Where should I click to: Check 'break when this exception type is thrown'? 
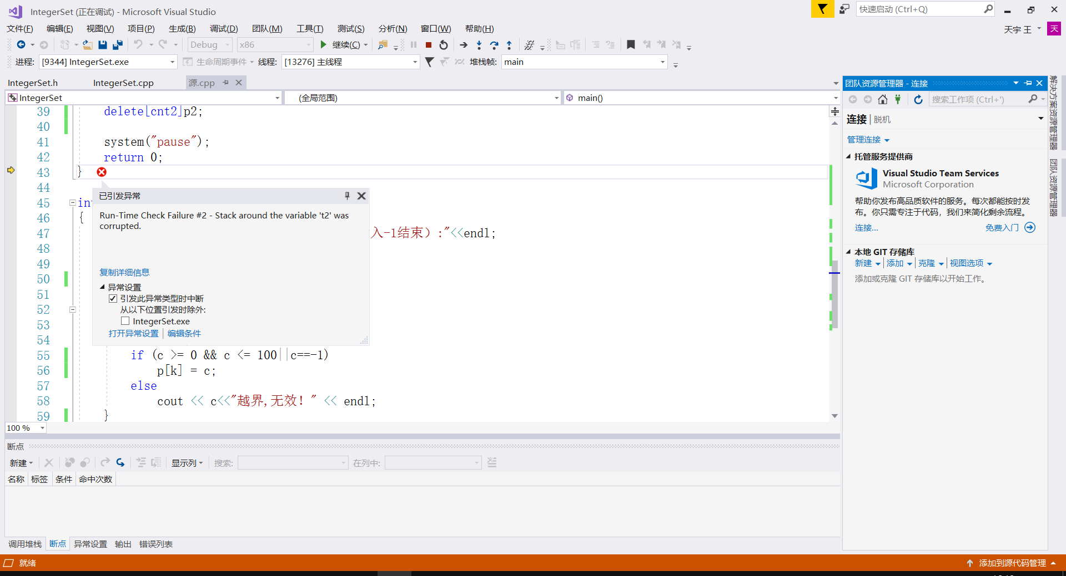pos(113,298)
